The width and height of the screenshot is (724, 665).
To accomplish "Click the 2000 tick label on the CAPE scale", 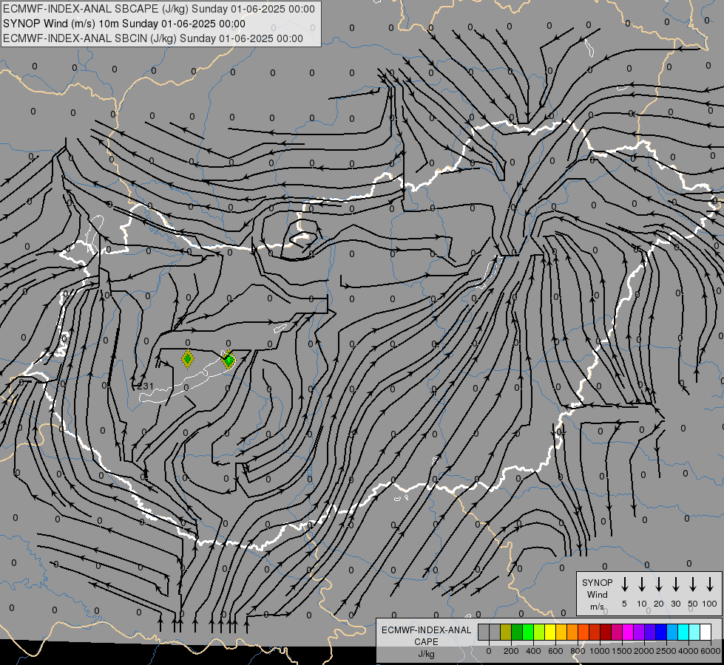I will [644, 651].
